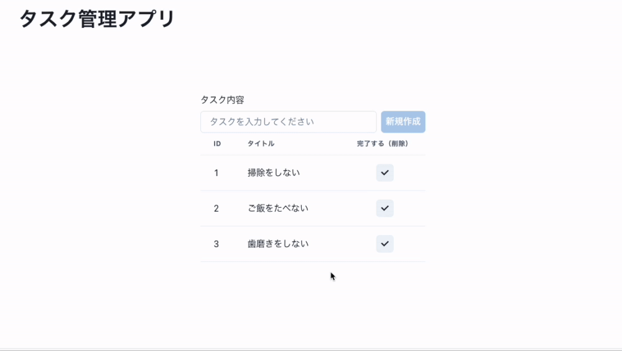622x351 pixels.
Task: Select the task title 掃除をしない
Action: [274, 173]
